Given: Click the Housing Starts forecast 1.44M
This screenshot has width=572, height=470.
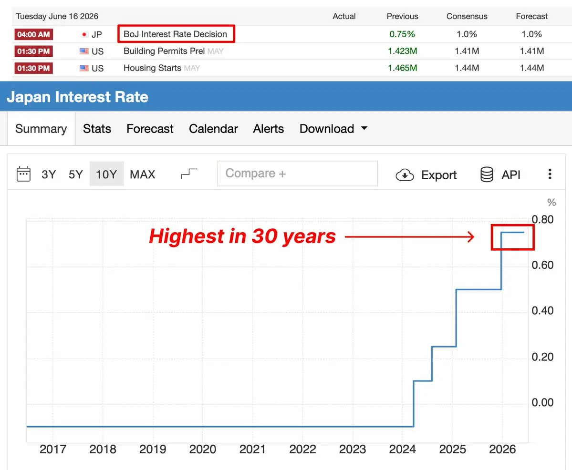Looking at the screenshot, I should click(x=532, y=68).
